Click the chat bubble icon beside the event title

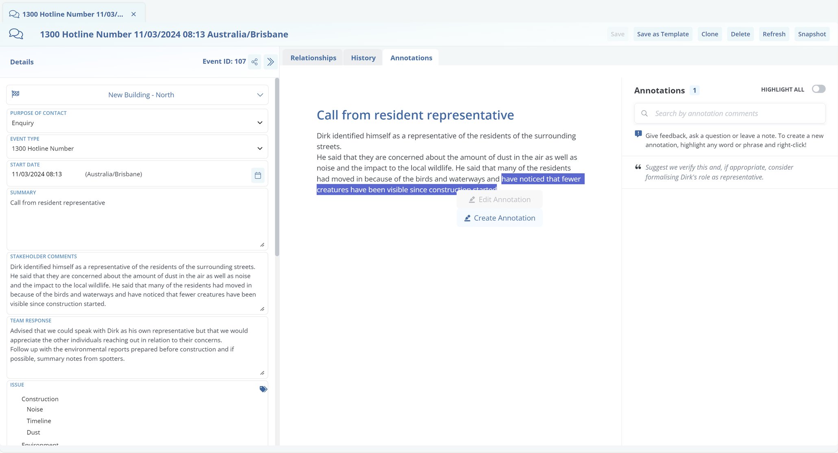click(x=16, y=33)
